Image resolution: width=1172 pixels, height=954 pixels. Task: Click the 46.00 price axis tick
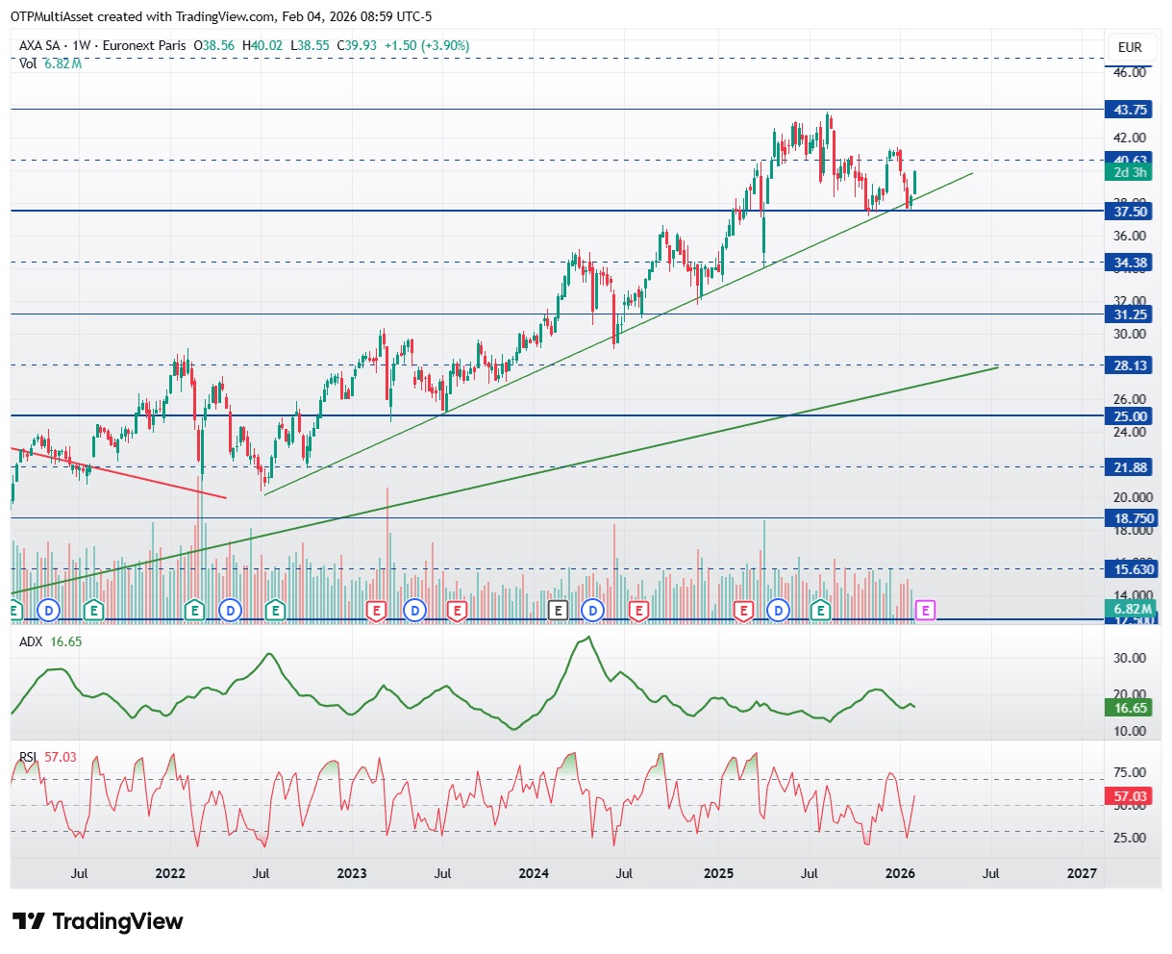[1130, 72]
